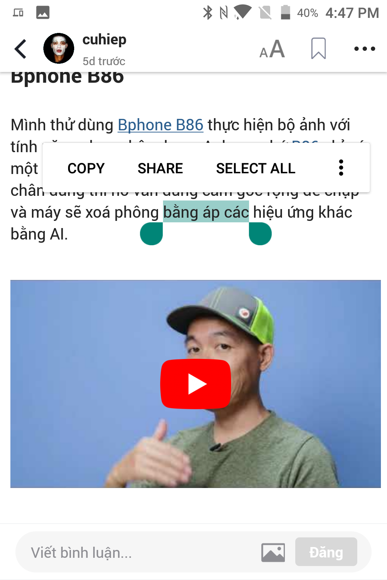Open the Bphone B86 hyperlink
Screen dimensions: 387x580
[x=161, y=125]
